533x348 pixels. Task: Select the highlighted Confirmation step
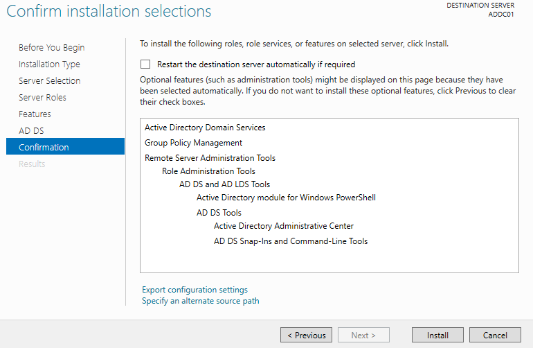tap(65, 146)
